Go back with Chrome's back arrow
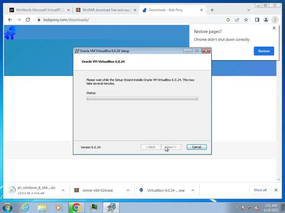The height and width of the screenshot is (213, 285). tap(10, 20)
